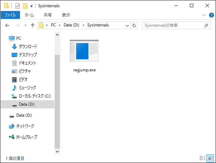Open ミュージック in navigation pane
The image size is (216, 163).
(x=28, y=88)
